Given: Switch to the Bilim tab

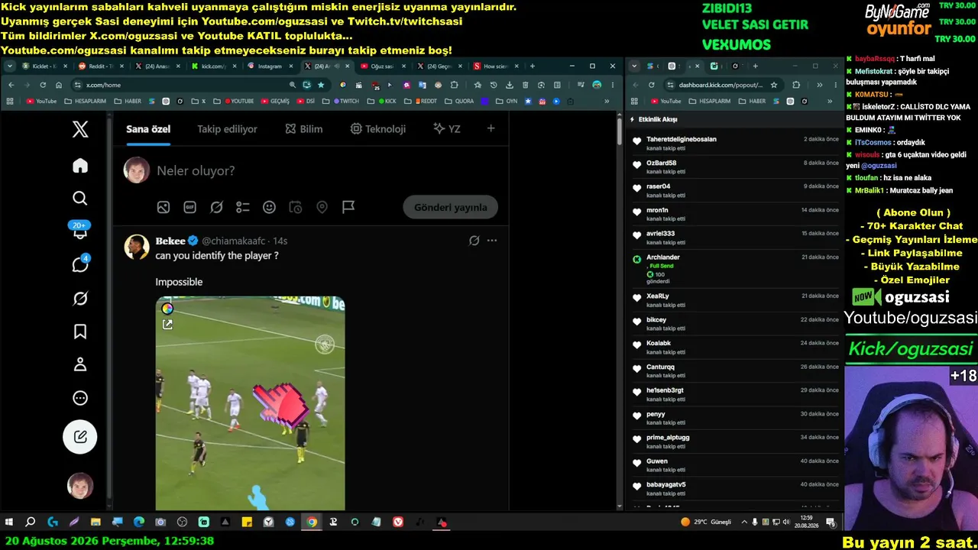Looking at the screenshot, I should tap(304, 129).
